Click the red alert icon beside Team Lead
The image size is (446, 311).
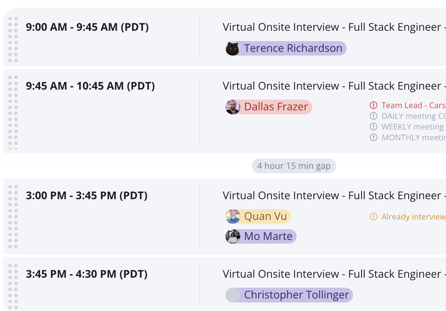click(x=373, y=106)
